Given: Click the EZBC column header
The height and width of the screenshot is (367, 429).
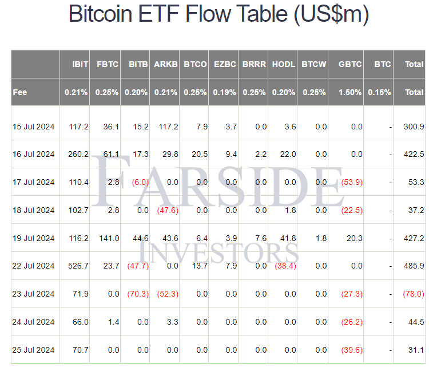Looking at the screenshot, I should [225, 64].
